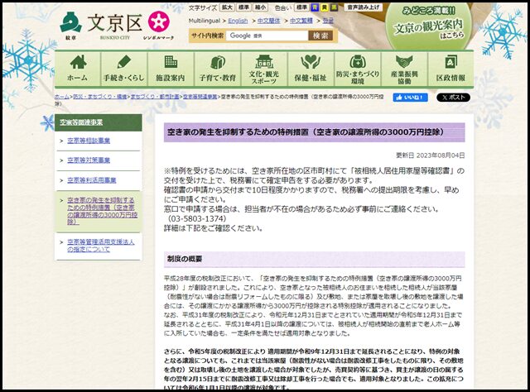Screen dimensions: 530x392
Task: Click the pink symbol mark emblem
Action: [x=158, y=22]
